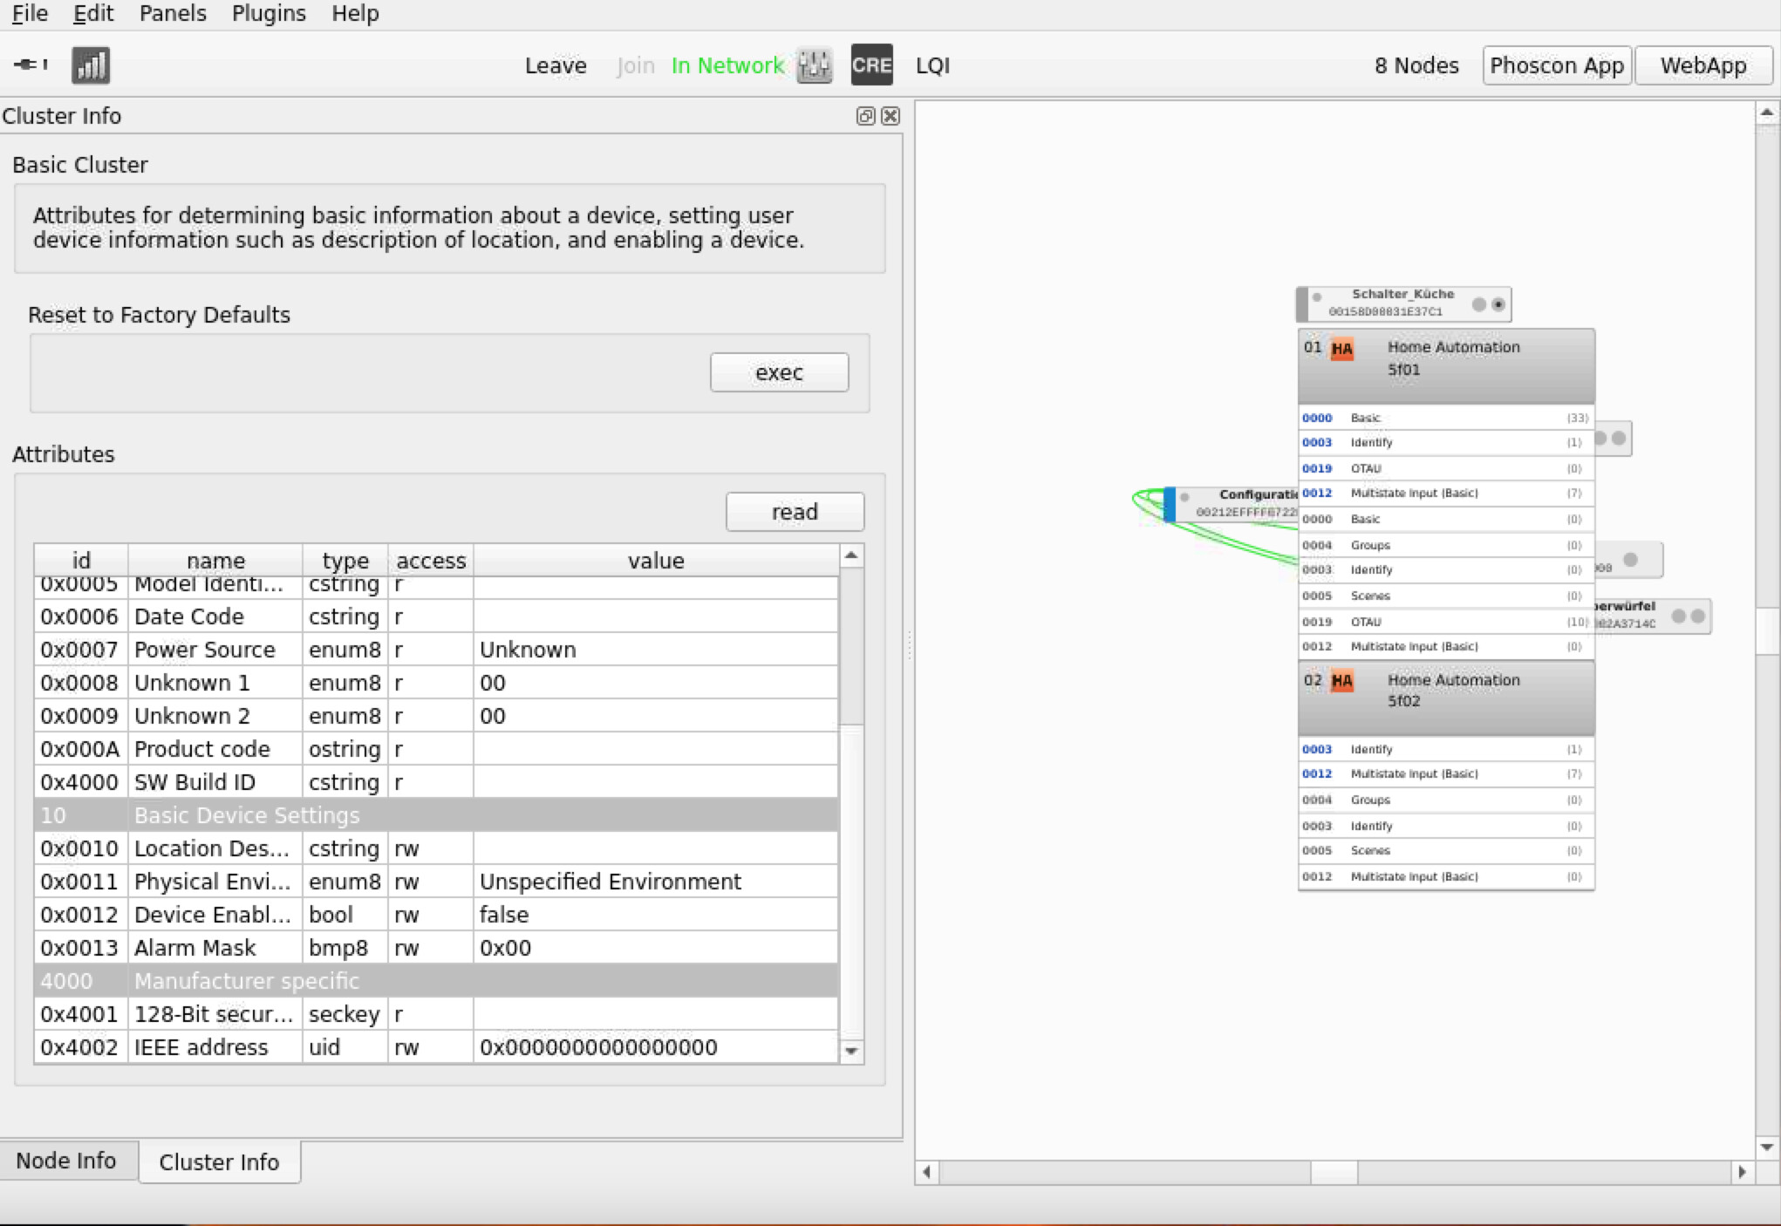Click the In Network status label
This screenshot has width=1781, height=1226.
pos(727,65)
